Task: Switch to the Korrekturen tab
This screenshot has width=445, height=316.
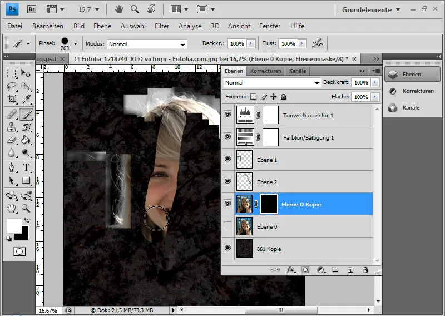Action: click(266, 71)
